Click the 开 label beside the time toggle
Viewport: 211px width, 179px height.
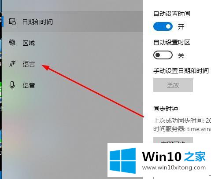181,27
